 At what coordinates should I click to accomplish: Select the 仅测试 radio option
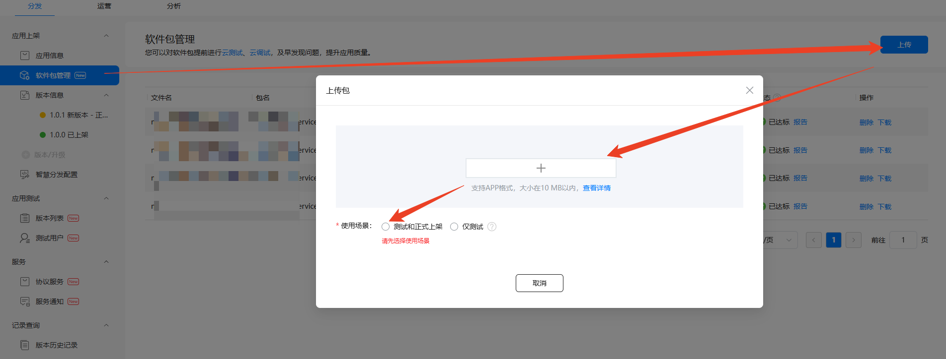pyautogui.click(x=454, y=227)
